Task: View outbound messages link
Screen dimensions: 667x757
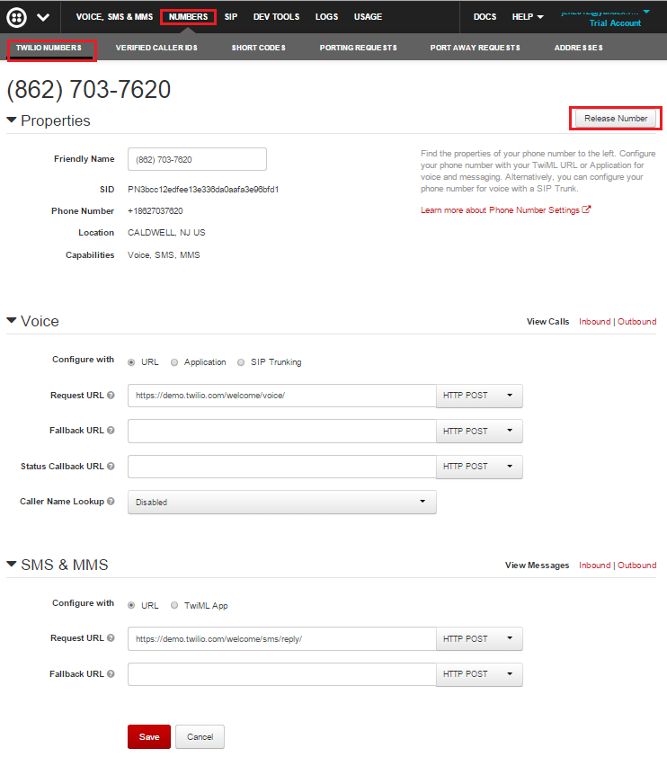Action: [x=636, y=566]
